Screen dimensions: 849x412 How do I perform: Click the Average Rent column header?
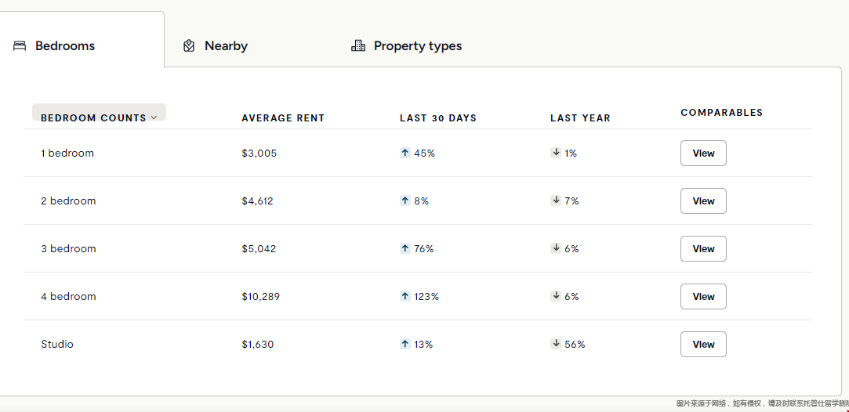[x=283, y=118]
